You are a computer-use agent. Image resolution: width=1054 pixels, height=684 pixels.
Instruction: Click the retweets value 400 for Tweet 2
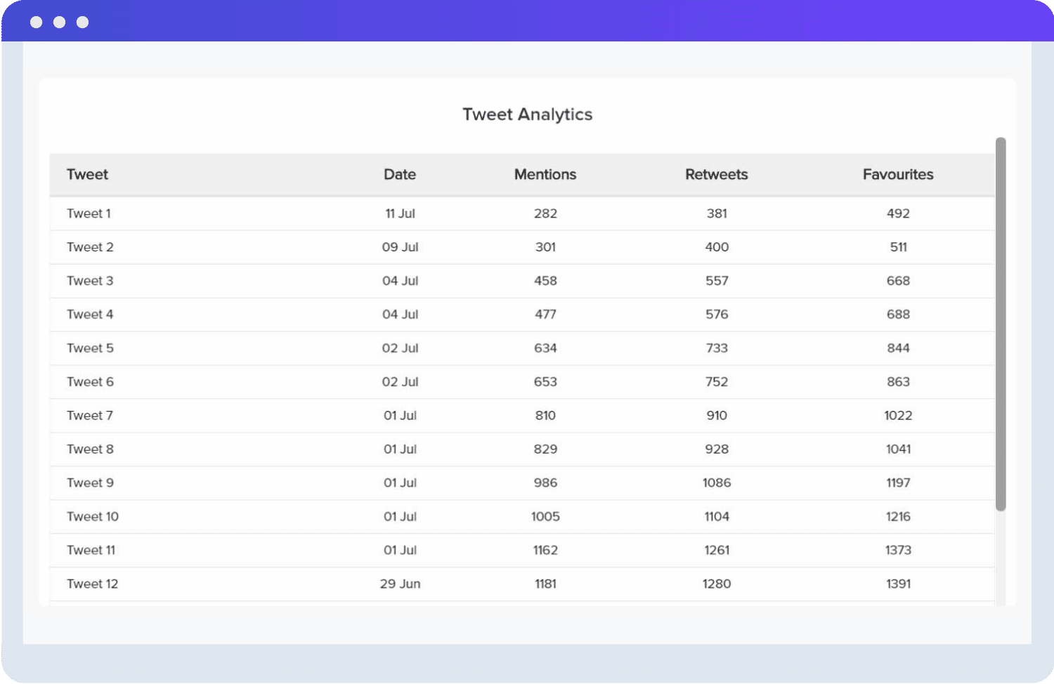[x=716, y=246]
